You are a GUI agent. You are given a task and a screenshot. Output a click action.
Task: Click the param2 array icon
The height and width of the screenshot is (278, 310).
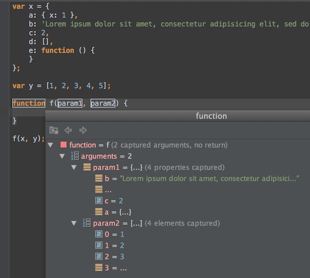click(87, 223)
